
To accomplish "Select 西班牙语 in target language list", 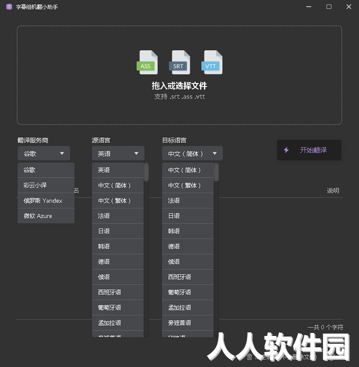I will point(188,277).
